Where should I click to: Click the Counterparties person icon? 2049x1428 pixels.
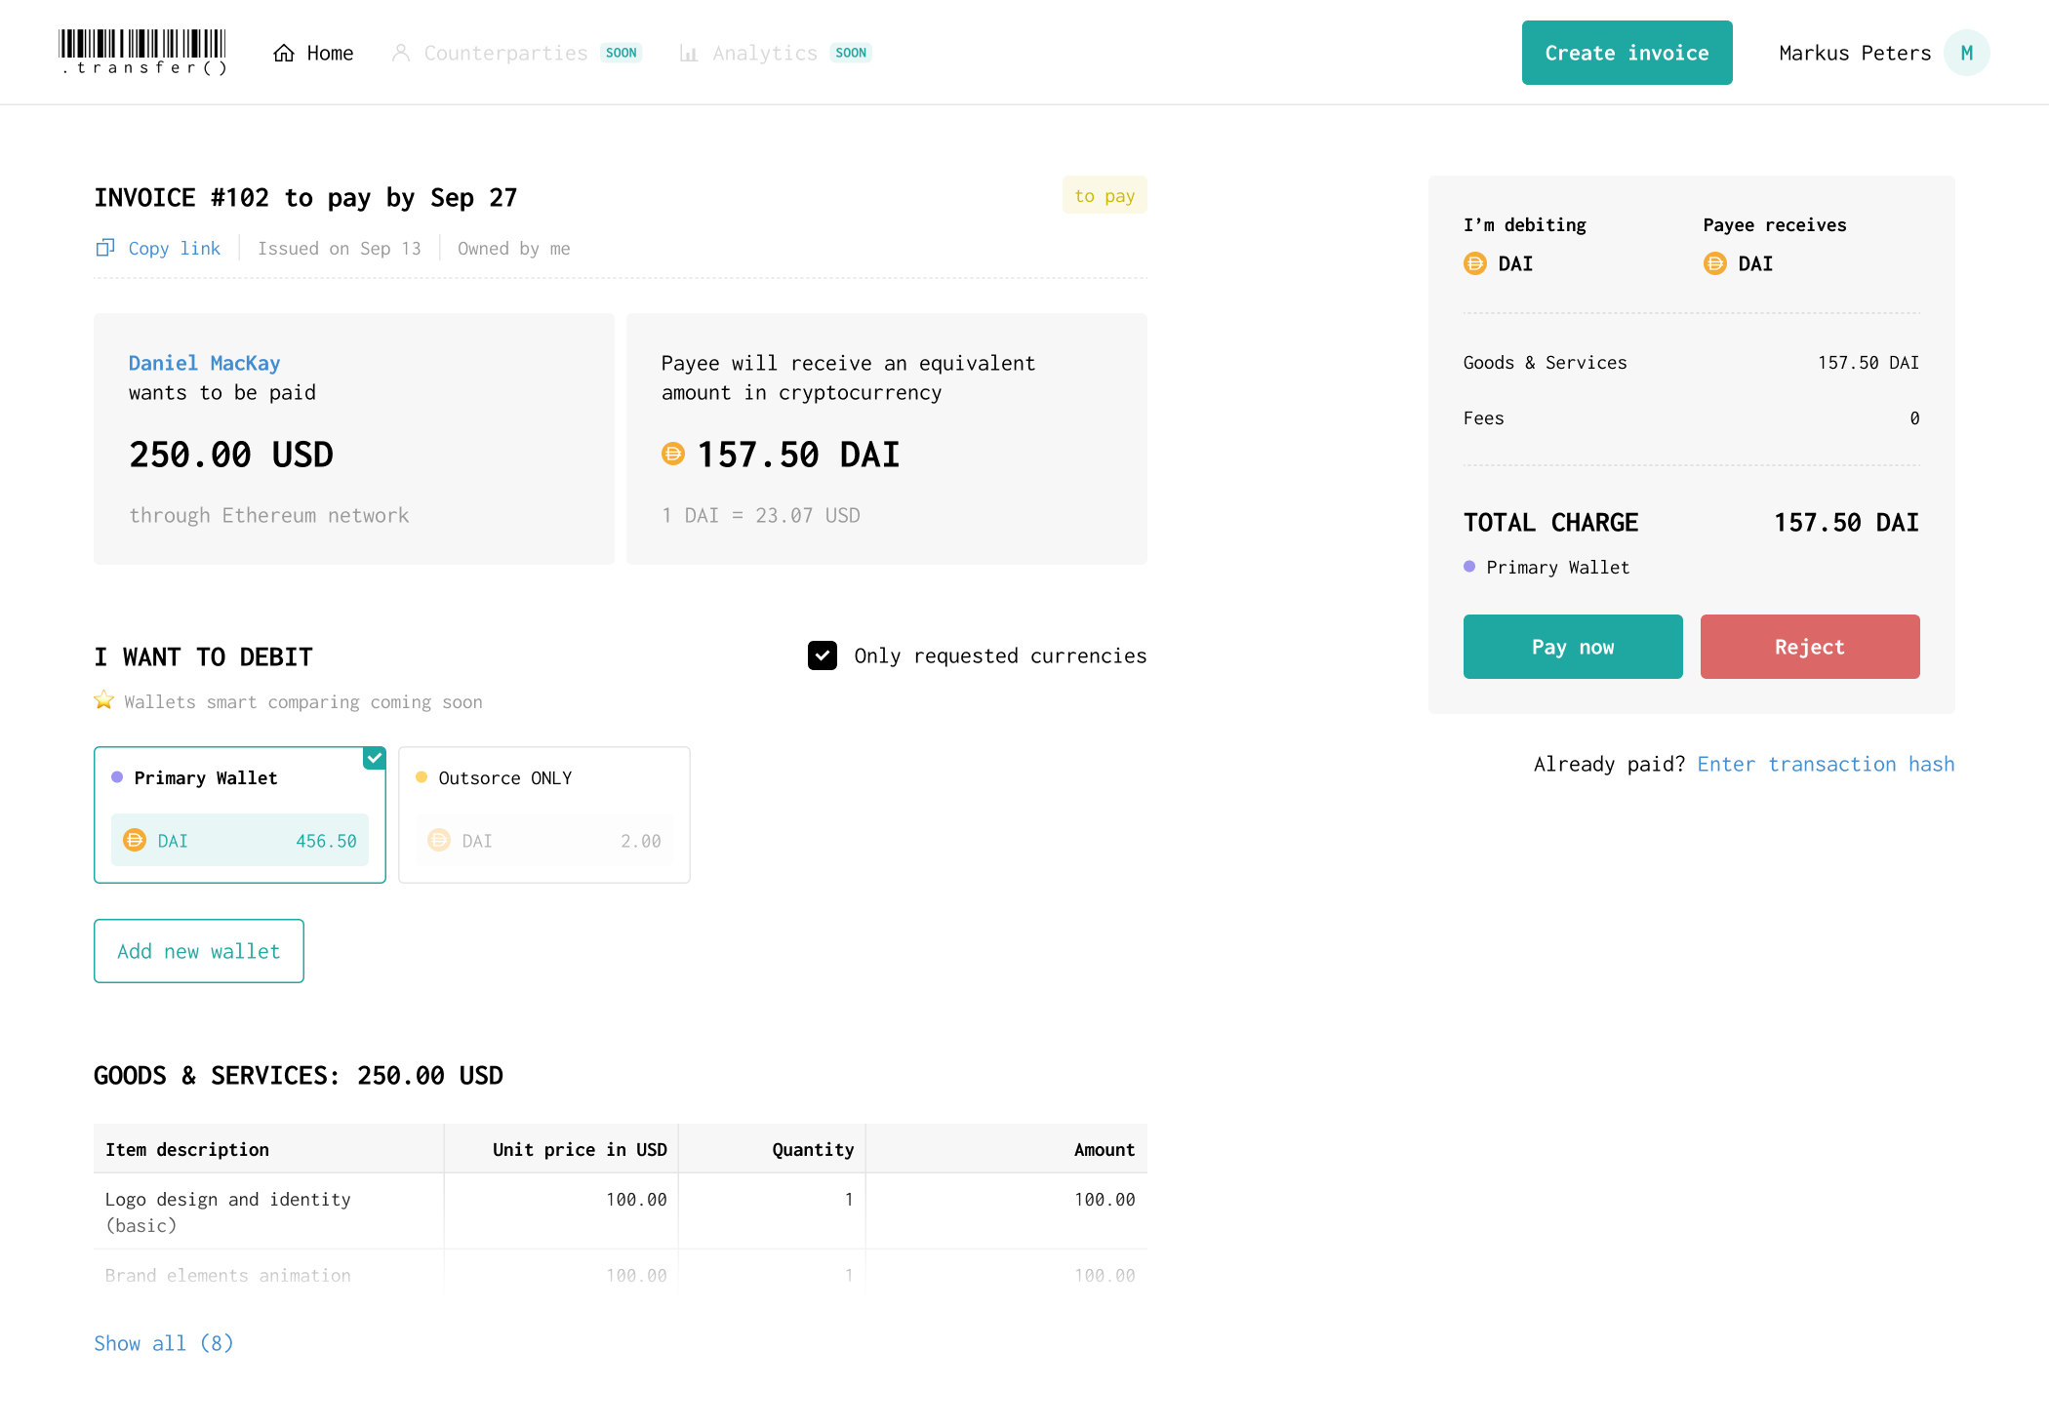[x=401, y=53]
